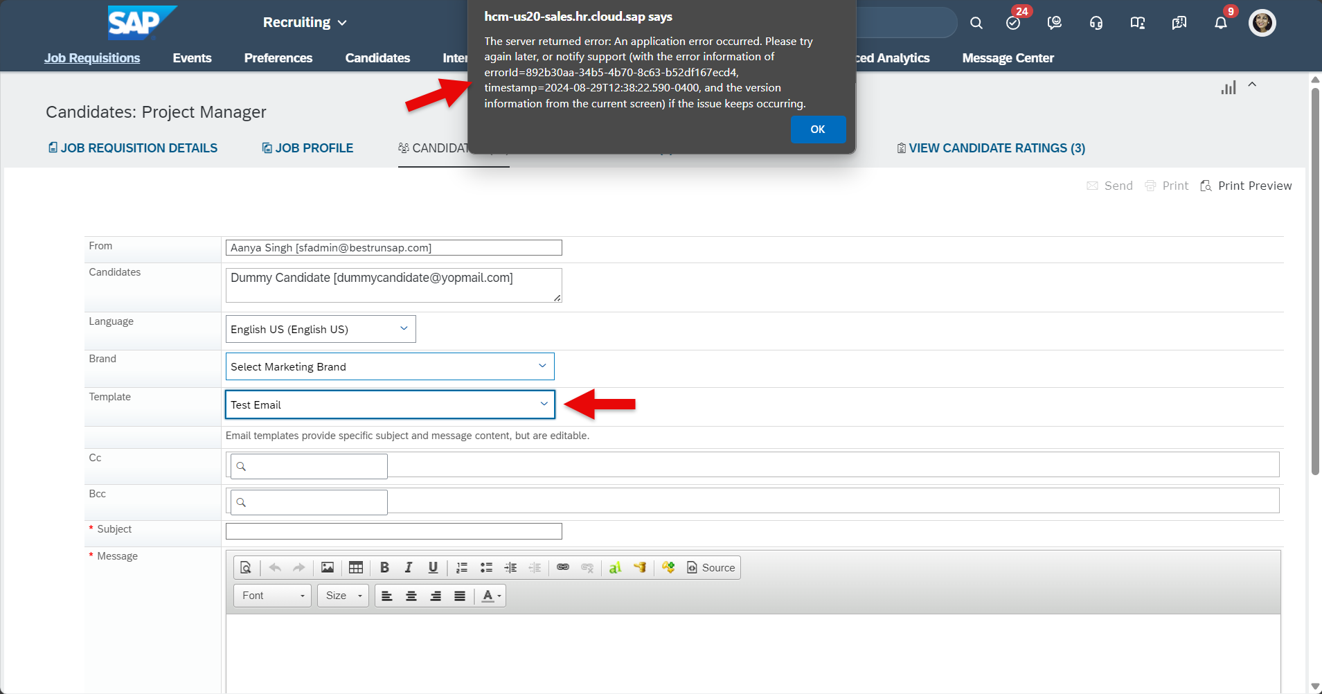
Task: Open Preferences in the nav bar
Action: 278,58
